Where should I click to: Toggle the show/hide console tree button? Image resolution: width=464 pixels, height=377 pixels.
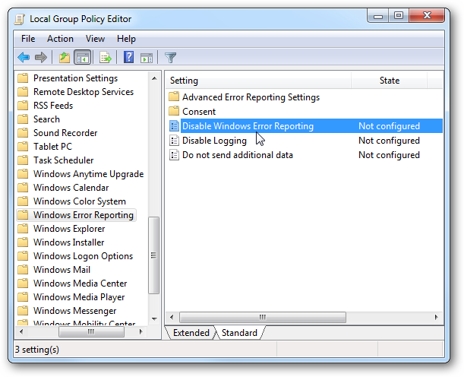(x=83, y=57)
